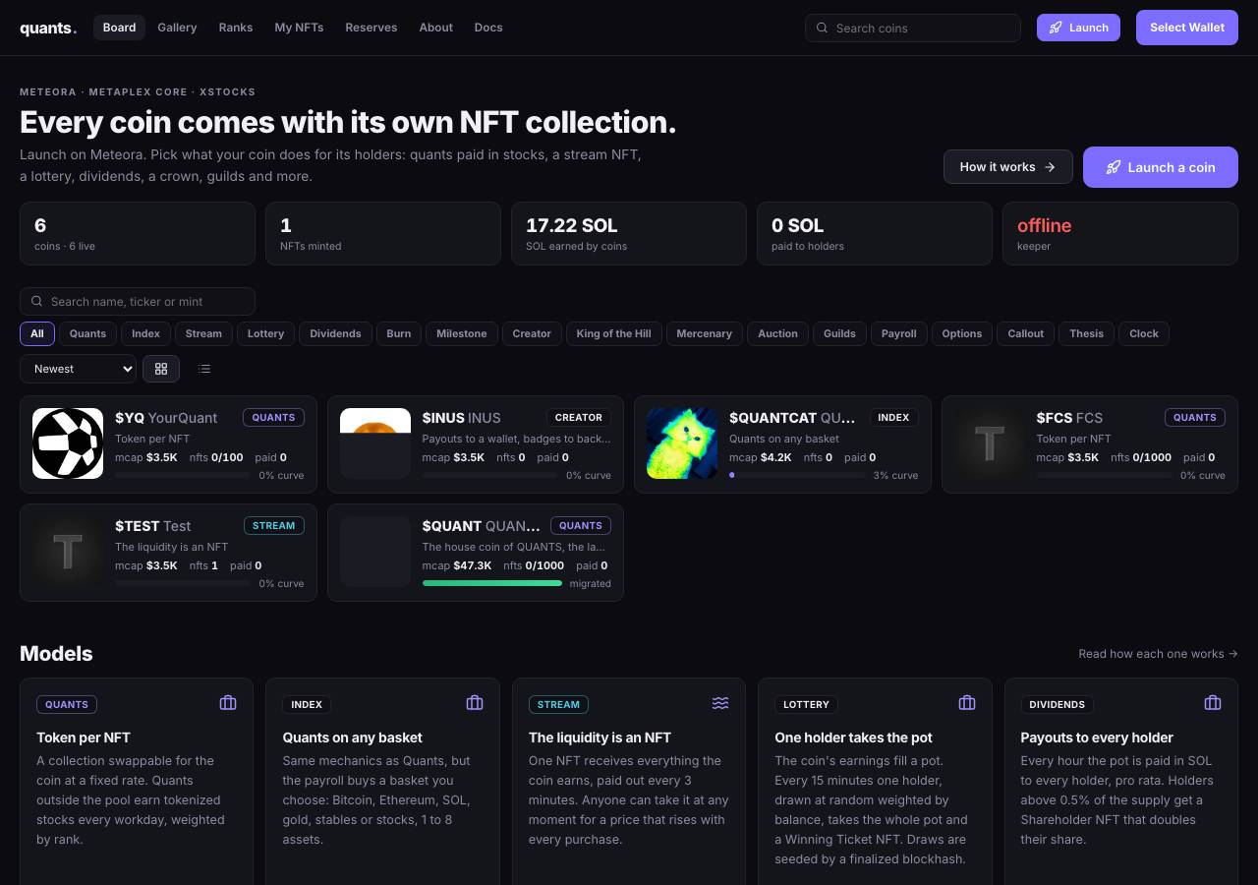Toggle the King of the Hill filter
Viewport: 1258px width, 885px height.
click(613, 333)
